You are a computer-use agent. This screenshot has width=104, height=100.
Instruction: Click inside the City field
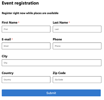52,63
